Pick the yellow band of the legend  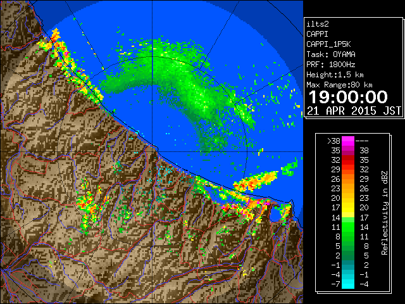click(348, 207)
